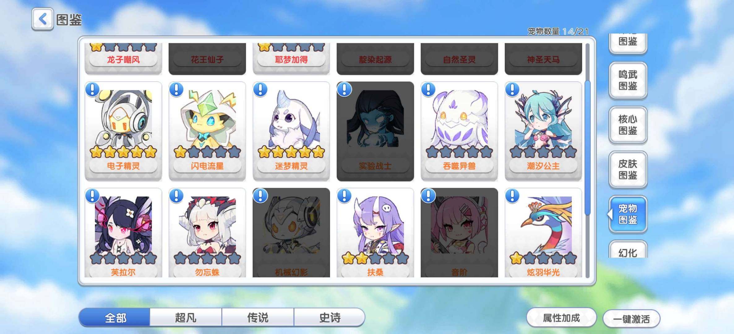Switch to the 史诗 filter tab
734x334 pixels.
point(329,317)
